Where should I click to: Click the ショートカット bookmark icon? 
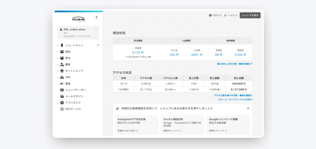click(x=62, y=45)
